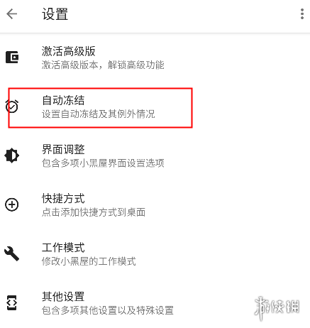Click the subtitle 包含多项小黑屋界面设置选项
The image size is (310, 328).
tap(103, 163)
